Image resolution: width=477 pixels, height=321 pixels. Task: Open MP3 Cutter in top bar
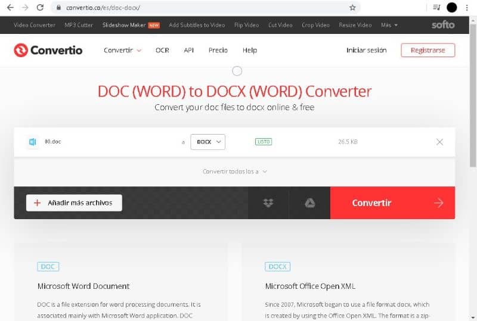coord(79,25)
